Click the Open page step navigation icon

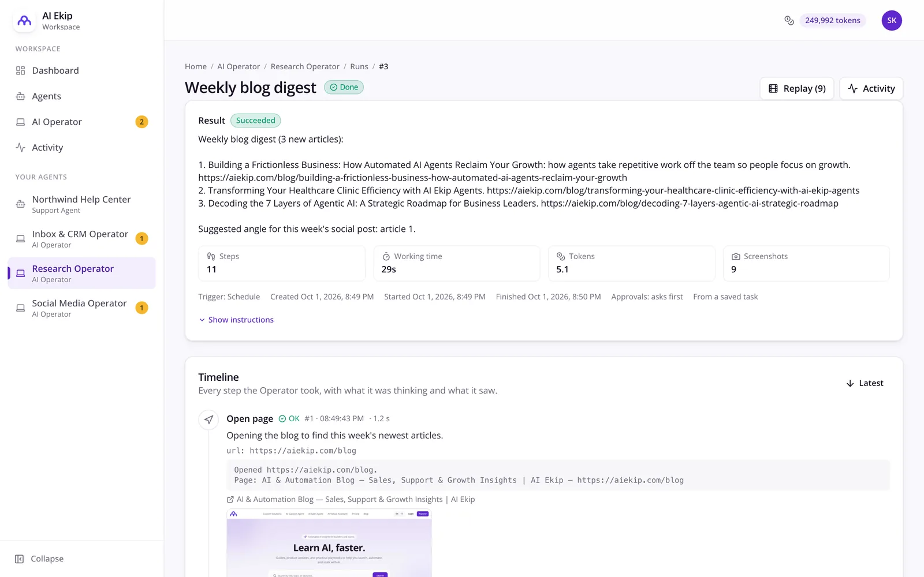point(208,419)
